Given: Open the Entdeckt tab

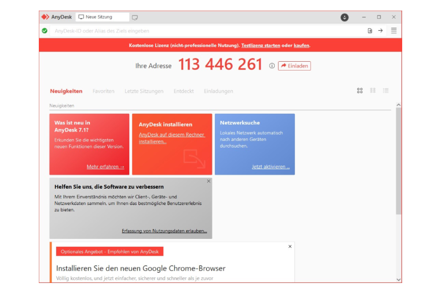Looking at the screenshot, I should point(183,91).
